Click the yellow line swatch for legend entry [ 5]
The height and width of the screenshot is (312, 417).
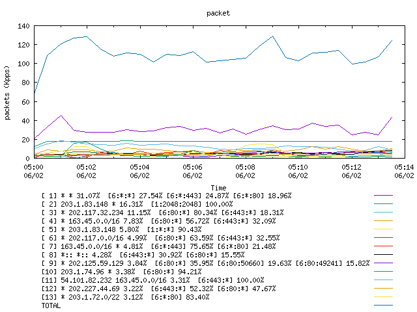[383, 229]
